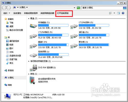Viewport: 128px width, 102px height.
Task: Click the REFG-PC computer icon in details pane
Action: point(8,97)
